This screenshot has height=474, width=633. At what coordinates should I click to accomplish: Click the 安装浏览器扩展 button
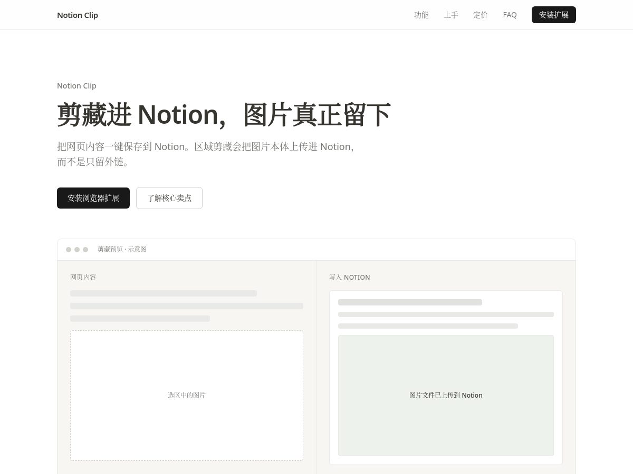pyautogui.click(x=93, y=198)
